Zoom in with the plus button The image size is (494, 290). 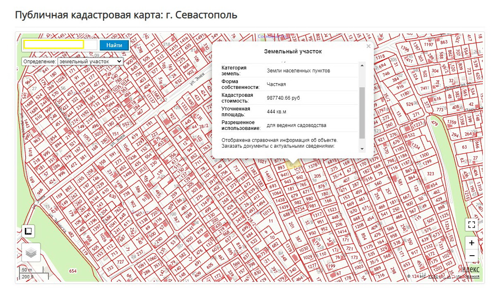pyautogui.click(x=472, y=243)
